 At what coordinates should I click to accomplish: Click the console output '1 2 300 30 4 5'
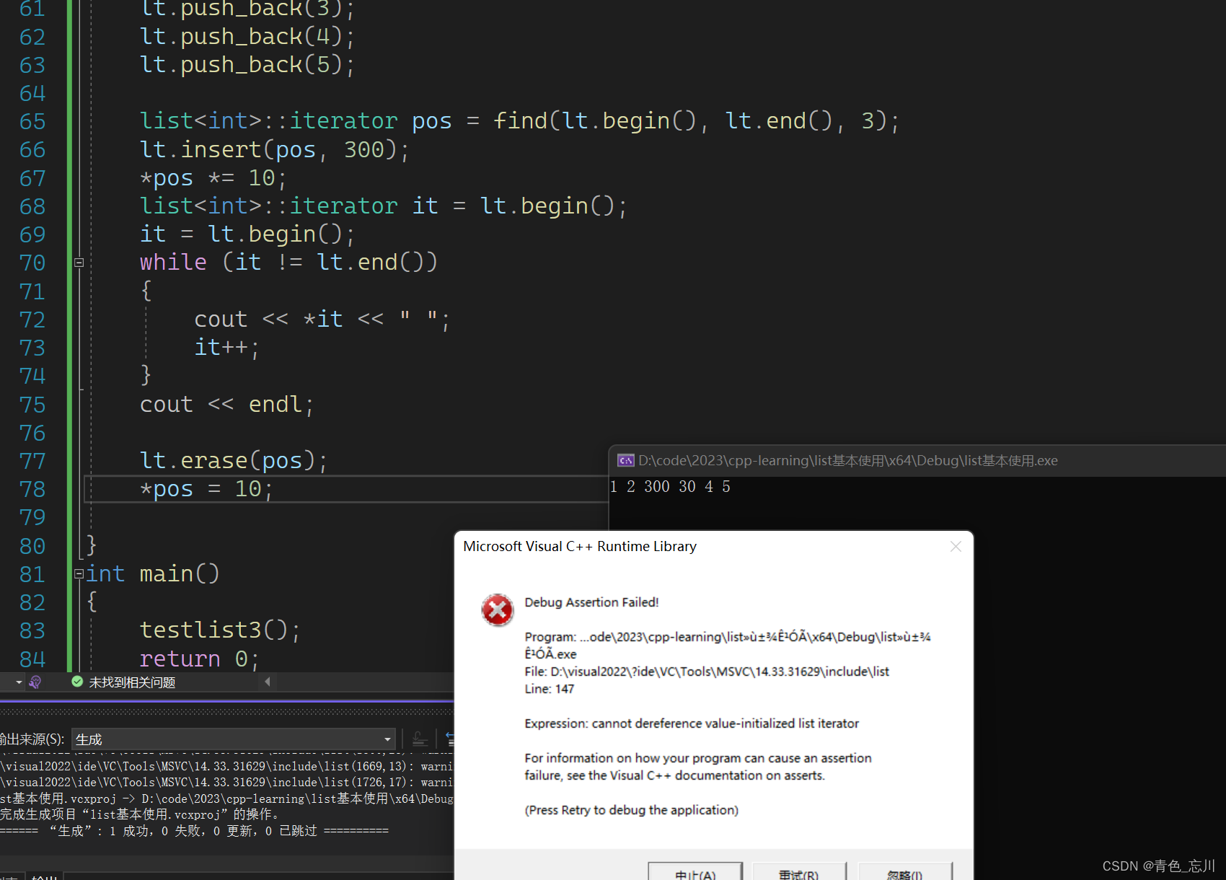tap(670, 487)
